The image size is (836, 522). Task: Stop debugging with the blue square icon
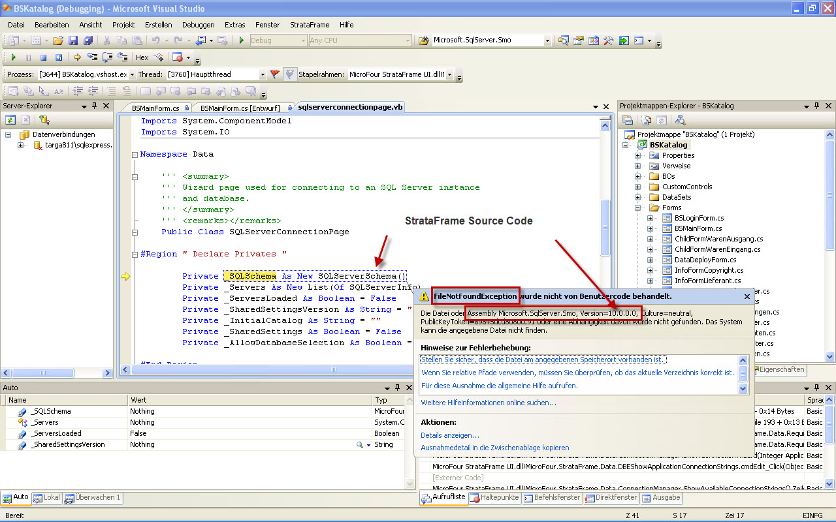pos(43,57)
